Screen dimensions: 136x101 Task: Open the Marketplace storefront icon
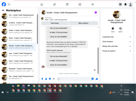[x=80, y=4]
